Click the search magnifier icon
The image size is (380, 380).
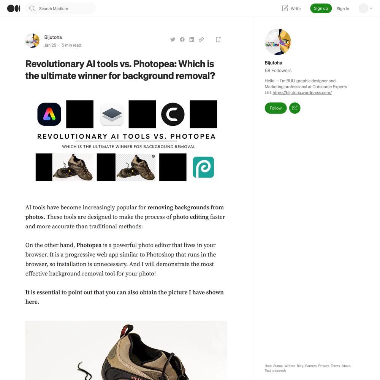[x=32, y=8]
